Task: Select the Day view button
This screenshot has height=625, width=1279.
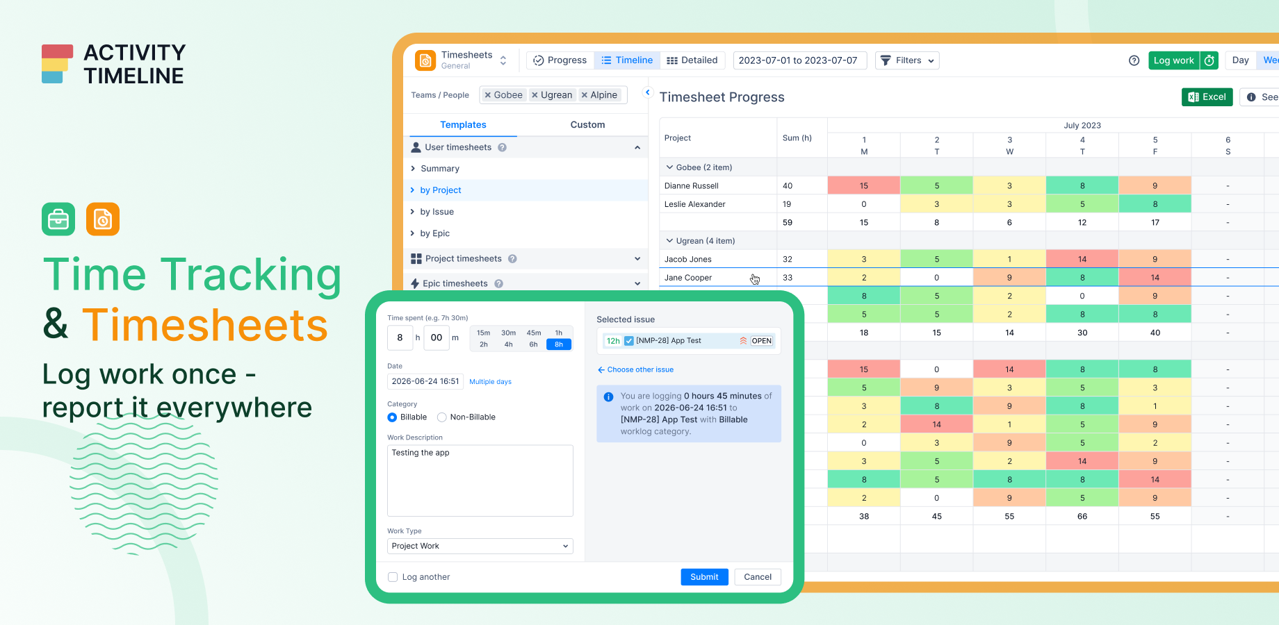Action: [1241, 60]
